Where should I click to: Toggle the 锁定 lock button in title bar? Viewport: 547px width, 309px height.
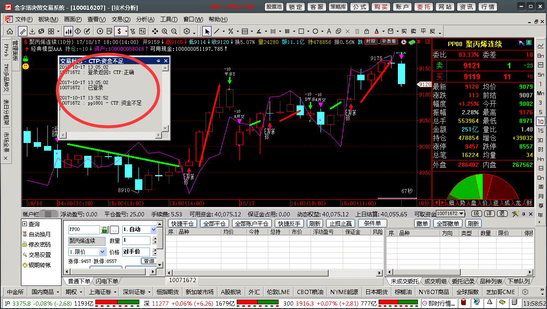point(295,7)
